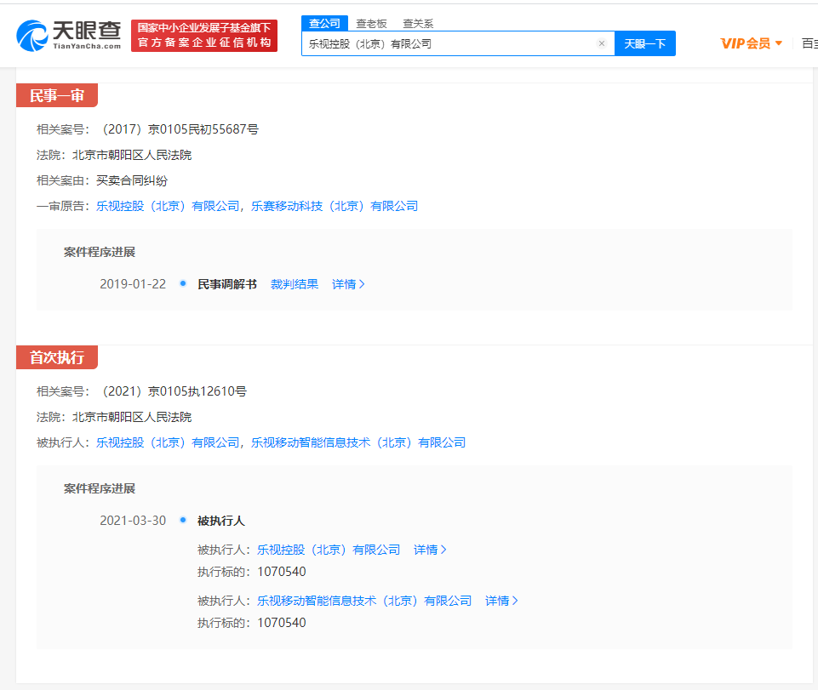
Task: Click the 民事调解书 progress title
Action: click(227, 284)
